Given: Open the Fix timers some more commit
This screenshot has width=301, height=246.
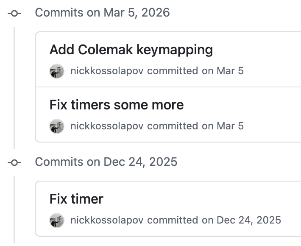Looking at the screenshot, I should (117, 105).
